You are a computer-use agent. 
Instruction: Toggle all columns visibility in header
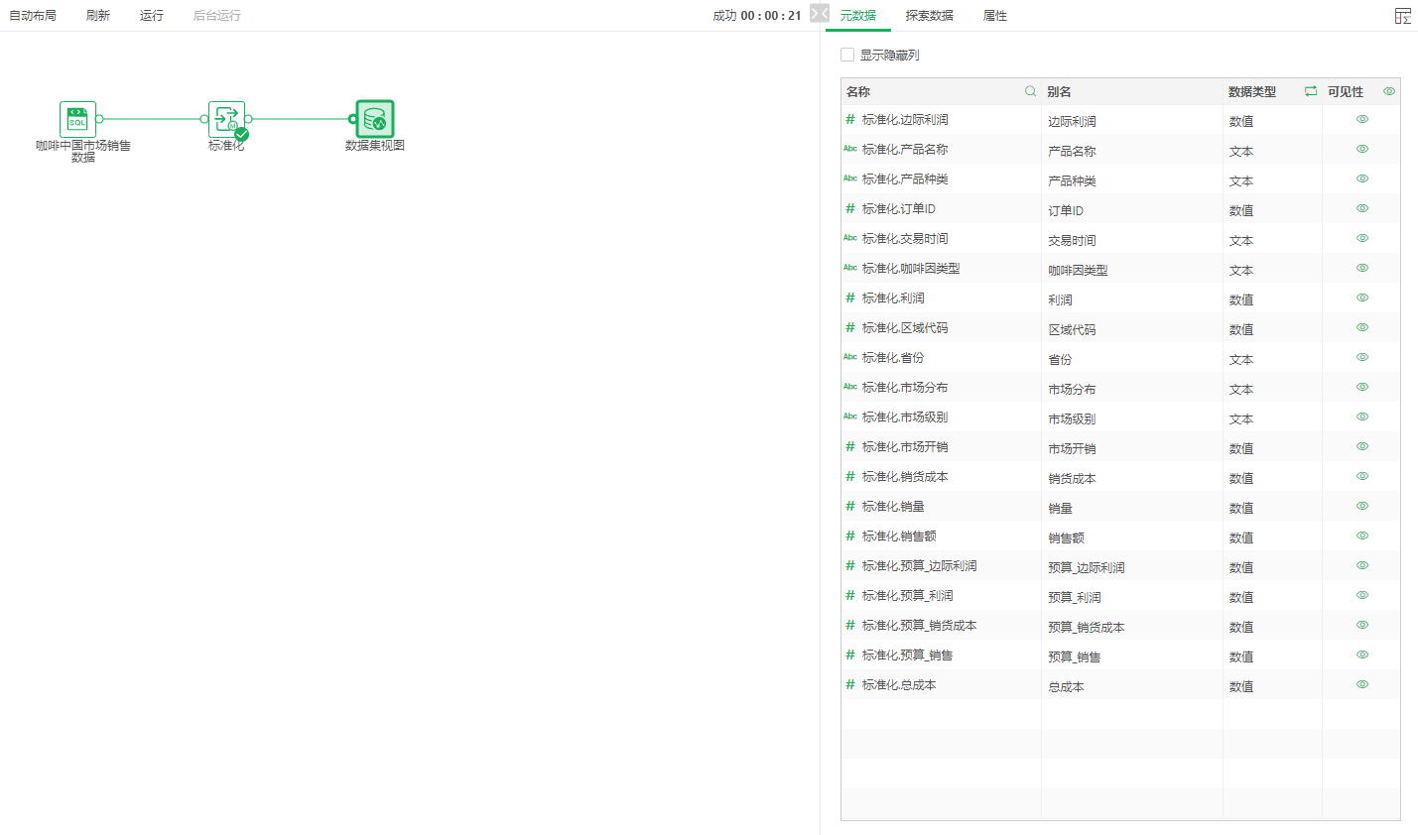point(1389,91)
